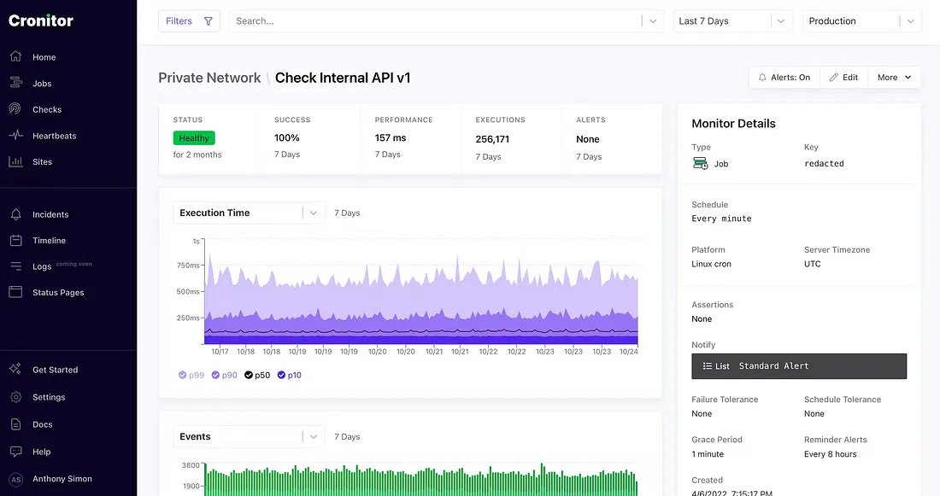Viewport: 940px width, 496px height.
Task: Click the Incidents bell icon
Action: 15,214
